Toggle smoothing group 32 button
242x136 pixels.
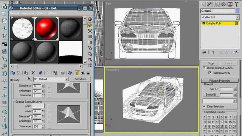234,131
